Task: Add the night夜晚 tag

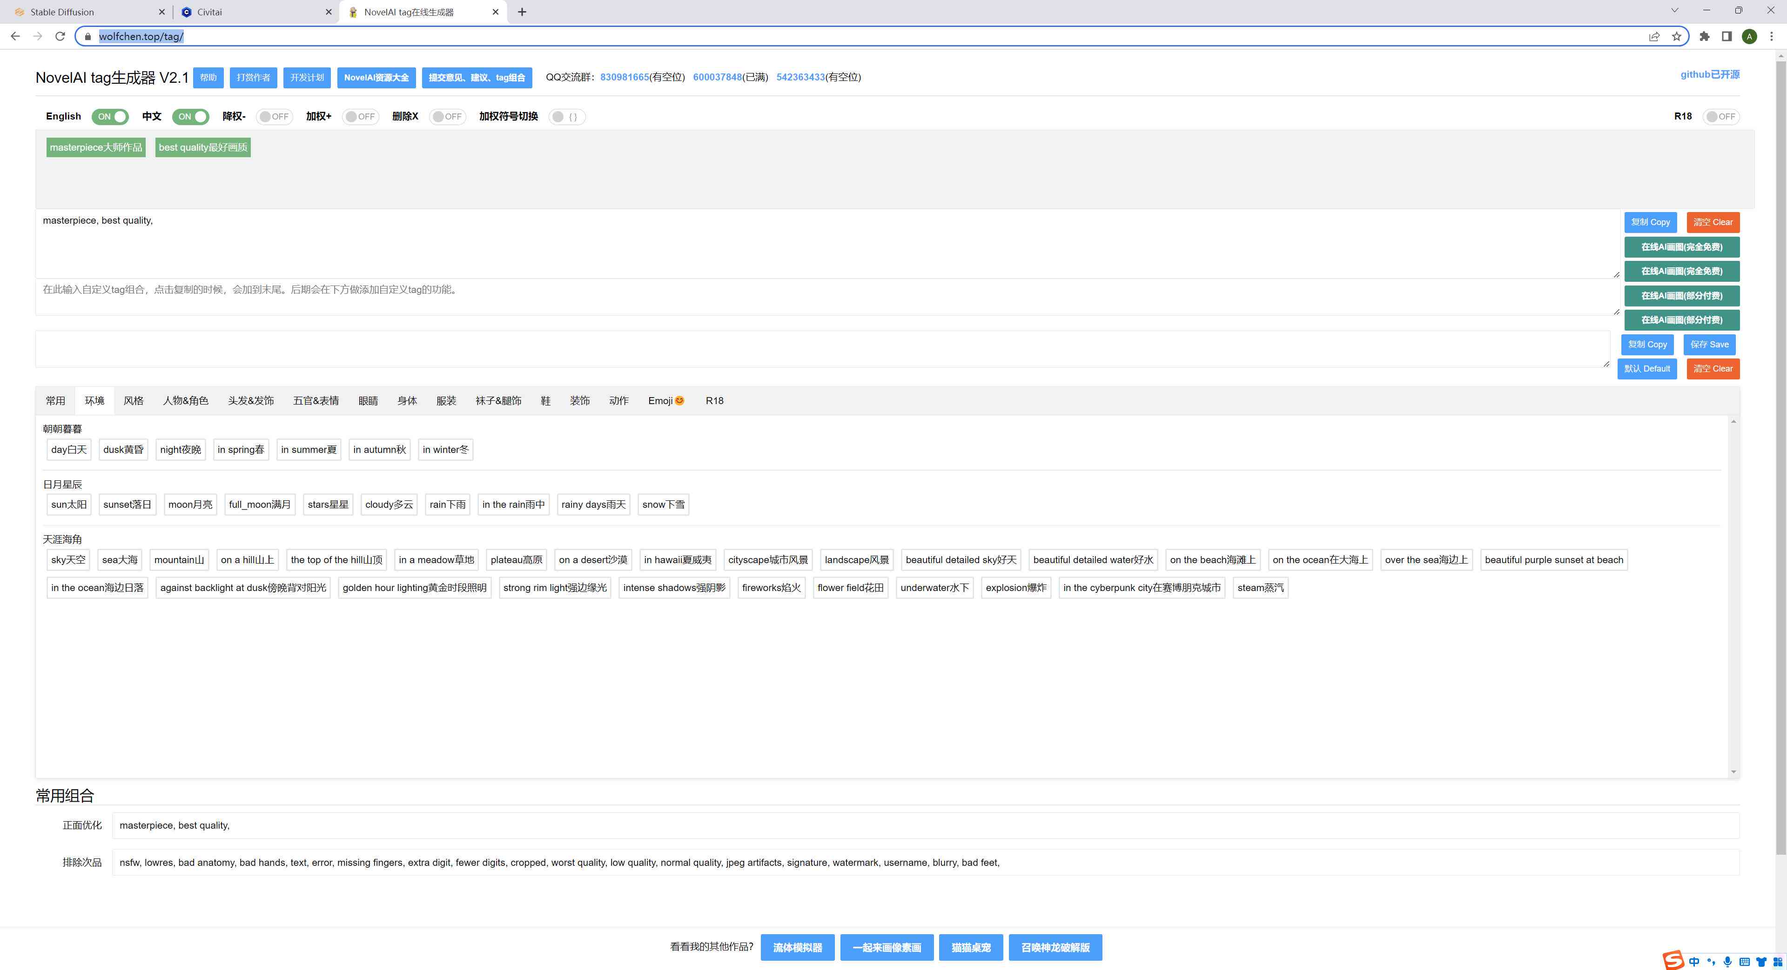Action: tap(181, 449)
